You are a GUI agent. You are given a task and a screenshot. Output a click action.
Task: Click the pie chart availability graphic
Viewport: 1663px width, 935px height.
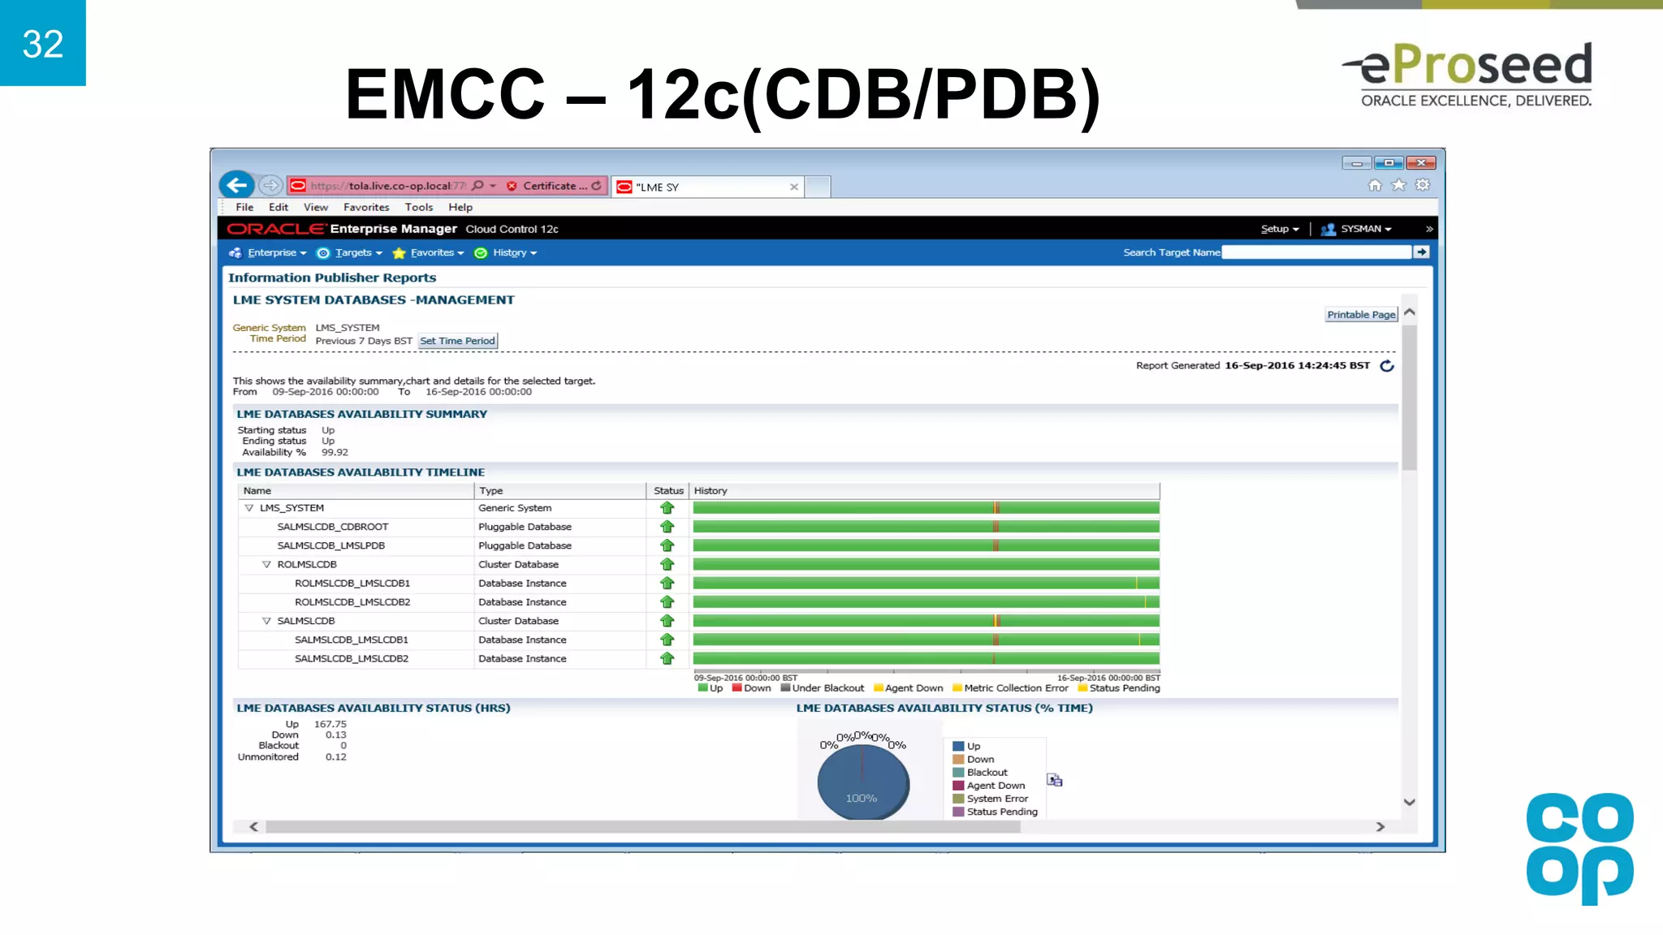863,782
